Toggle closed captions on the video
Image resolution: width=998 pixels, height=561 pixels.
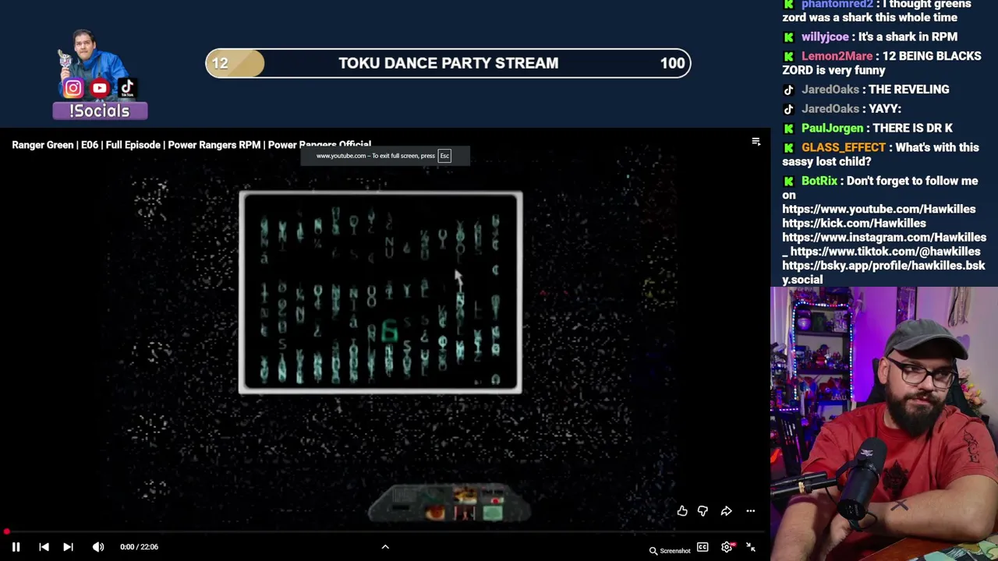point(702,548)
